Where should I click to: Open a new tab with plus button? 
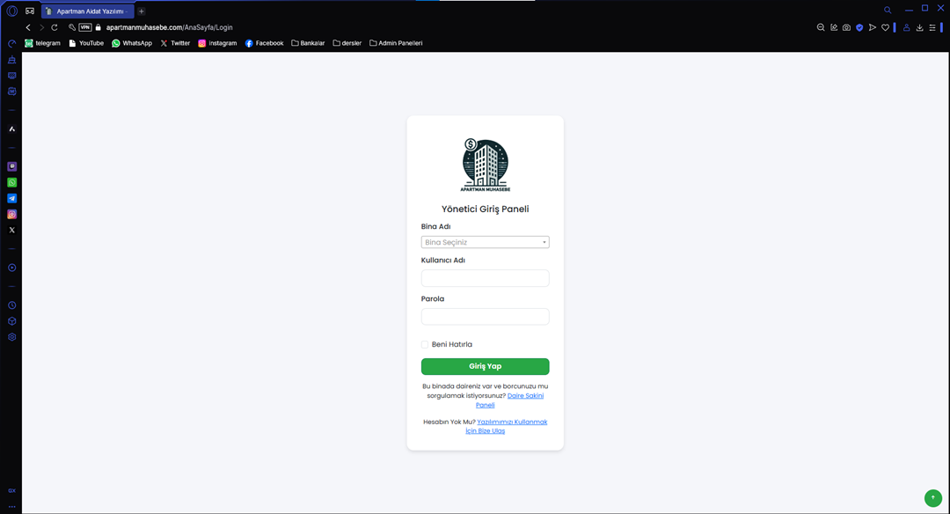[x=142, y=11]
